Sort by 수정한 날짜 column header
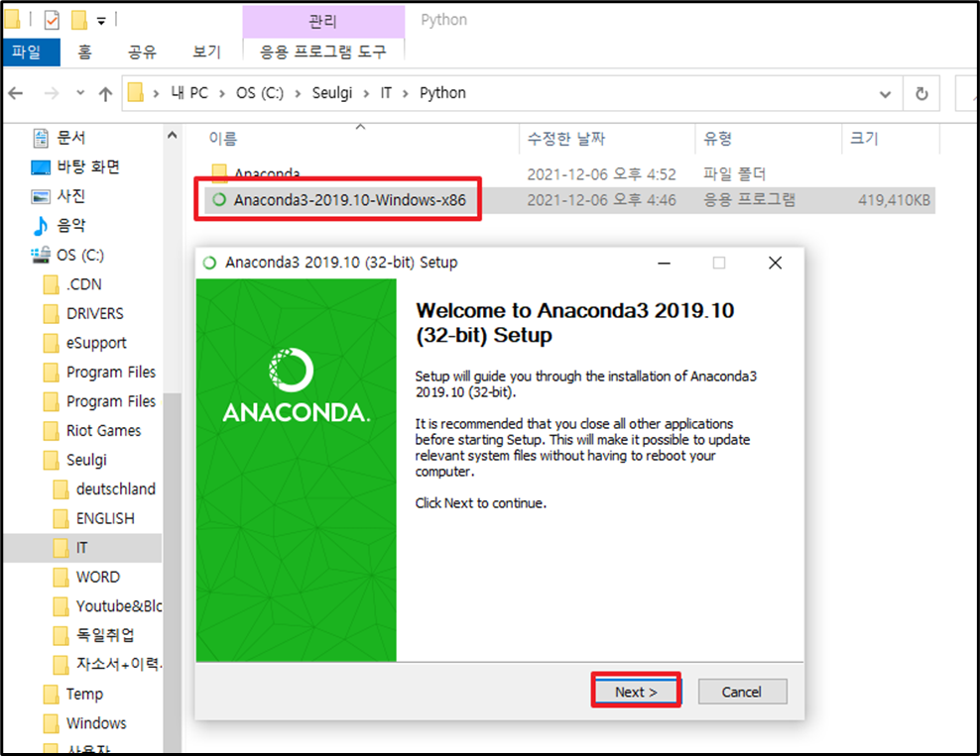The image size is (980, 756). [566, 139]
